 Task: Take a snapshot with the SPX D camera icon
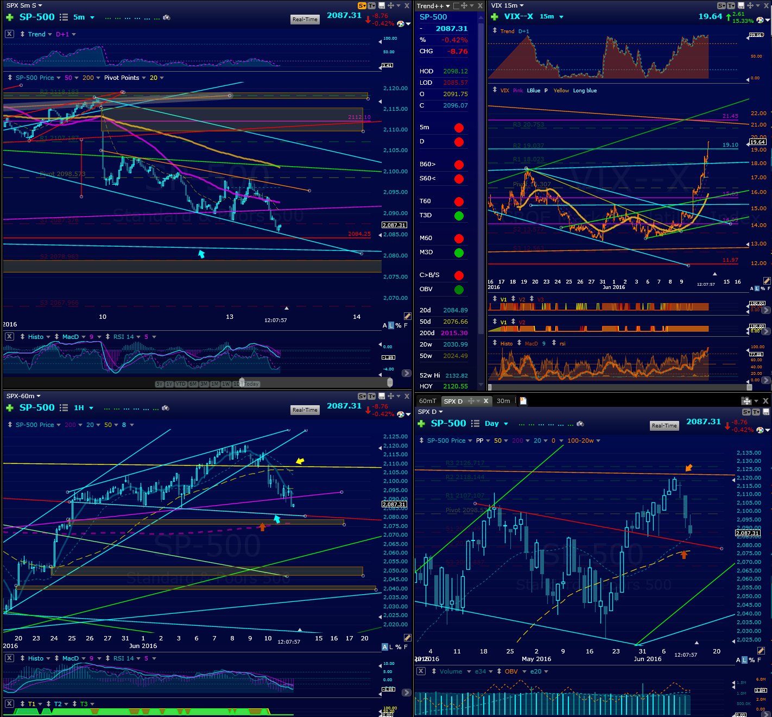pos(580,424)
